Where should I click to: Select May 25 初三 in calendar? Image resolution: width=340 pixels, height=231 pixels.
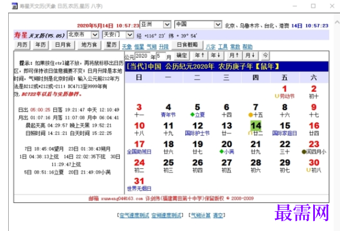coord(168,166)
